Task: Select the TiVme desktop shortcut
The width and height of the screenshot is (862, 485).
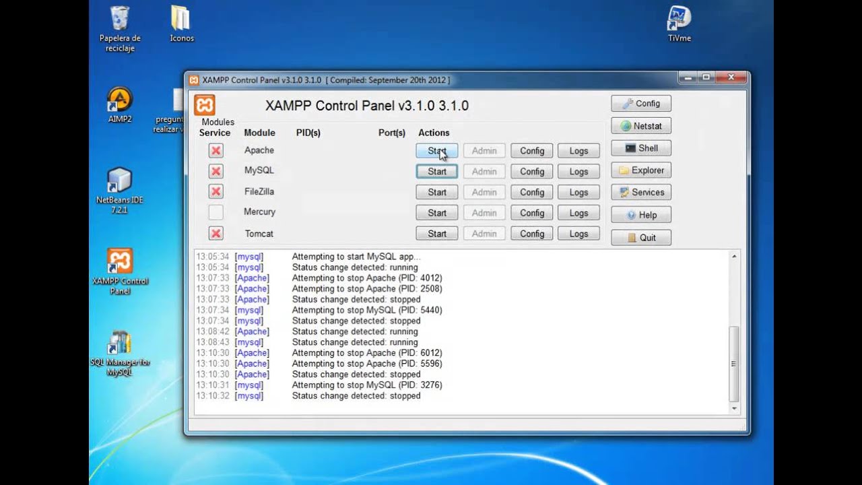Action: click(x=679, y=24)
